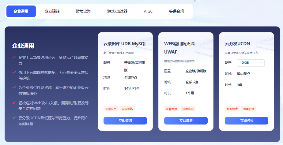Image resolution: width=283 pixels, height=145 pixels.
Task: Click 精准访问控制规则强防护 subtitle
Action: 179,61
